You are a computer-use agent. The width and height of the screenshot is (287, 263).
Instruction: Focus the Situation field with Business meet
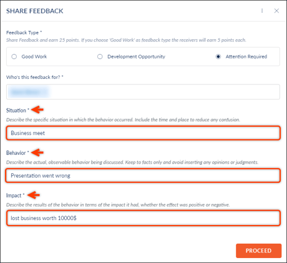point(143,133)
